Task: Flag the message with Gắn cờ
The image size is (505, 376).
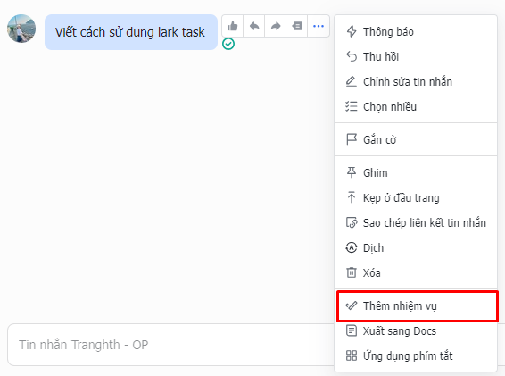Action: click(x=416, y=139)
